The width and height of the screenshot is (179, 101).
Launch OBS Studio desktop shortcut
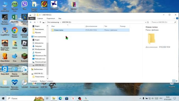pyautogui.click(x=24, y=32)
